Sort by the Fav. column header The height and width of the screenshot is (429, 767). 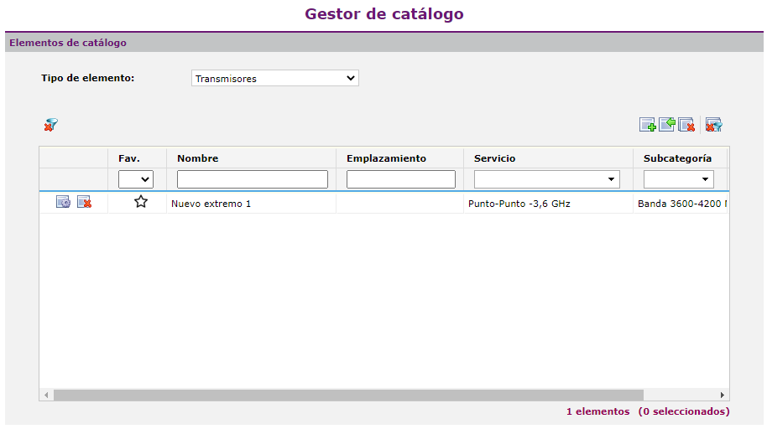pyautogui.click(x=129, y=158)
